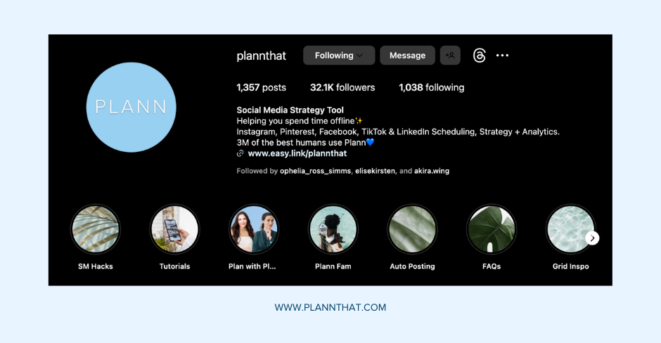Click the Message button
Image resolution: width=661 pixels, height=343 pixels.
coord(407,56)
